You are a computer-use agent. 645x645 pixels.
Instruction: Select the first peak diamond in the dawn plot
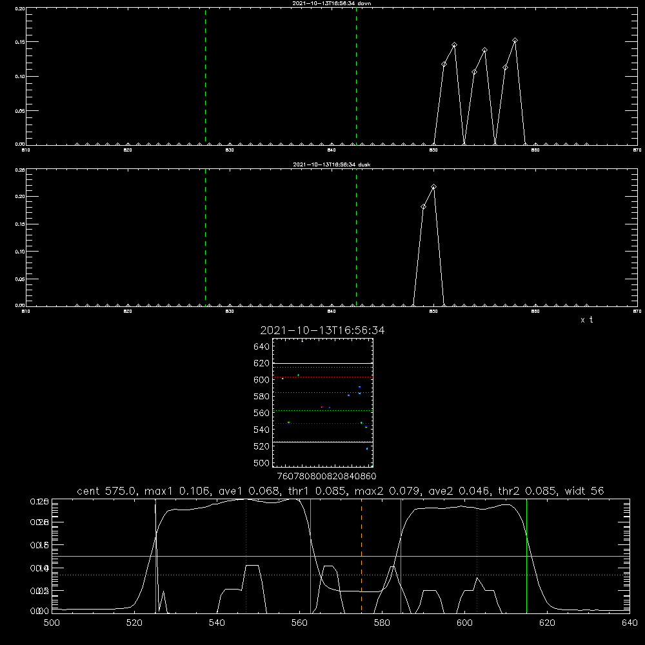pyautogui.click(x=454, y=45)
